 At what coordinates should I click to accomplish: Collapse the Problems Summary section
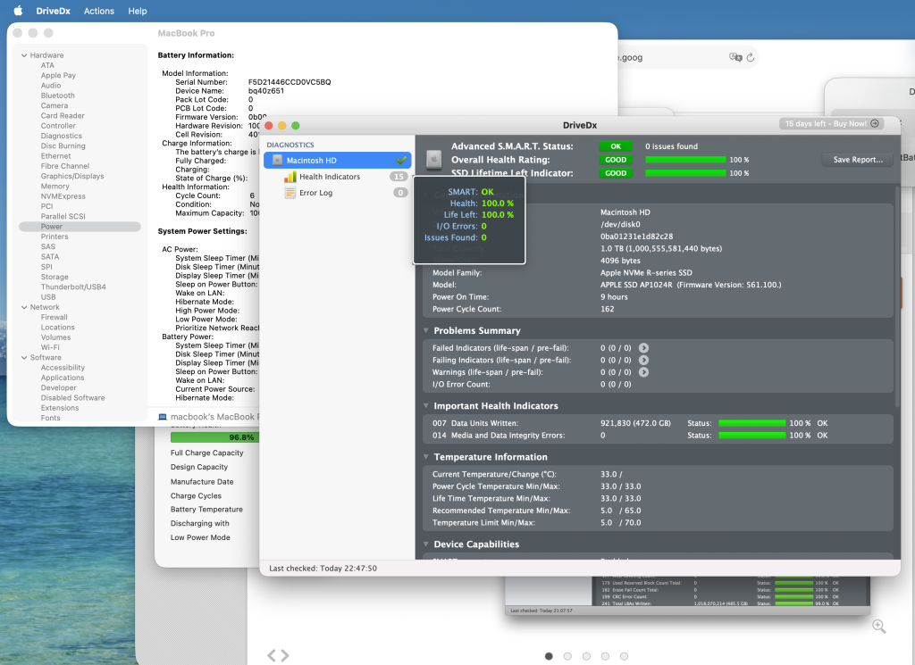click(426, 330)
